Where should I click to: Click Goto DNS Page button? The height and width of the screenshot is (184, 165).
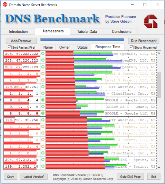[130, 176]
